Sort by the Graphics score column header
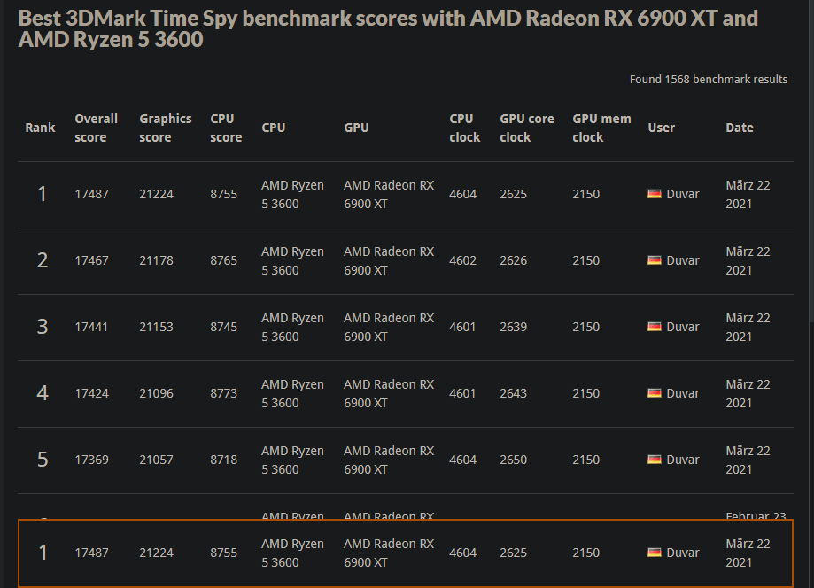The width and height of the screenshot is (814, 588). [x=165, y=128]
